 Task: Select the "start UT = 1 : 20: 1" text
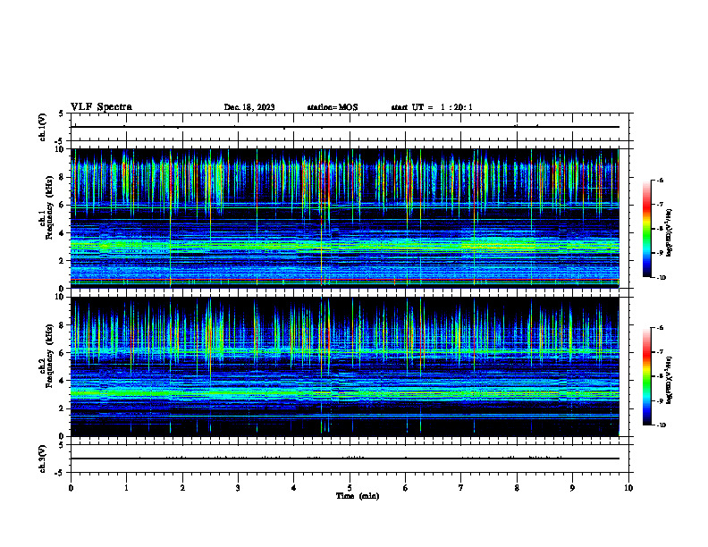click(432, 107)
